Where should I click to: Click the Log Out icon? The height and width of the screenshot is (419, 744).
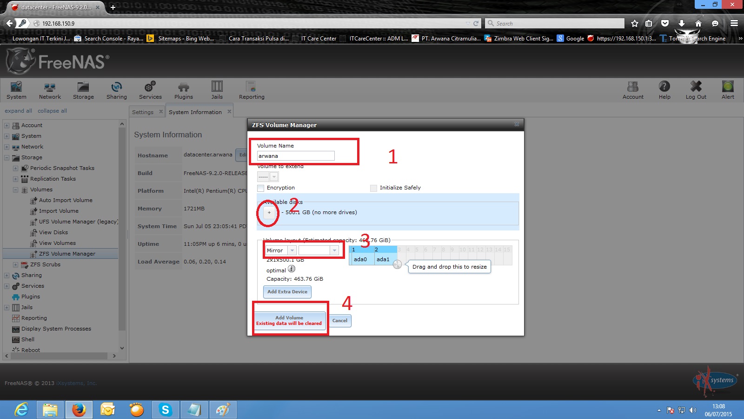[696, 90]
